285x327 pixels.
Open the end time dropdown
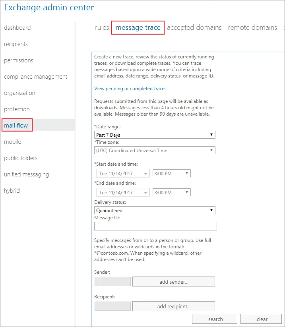(x=171, y=192)
